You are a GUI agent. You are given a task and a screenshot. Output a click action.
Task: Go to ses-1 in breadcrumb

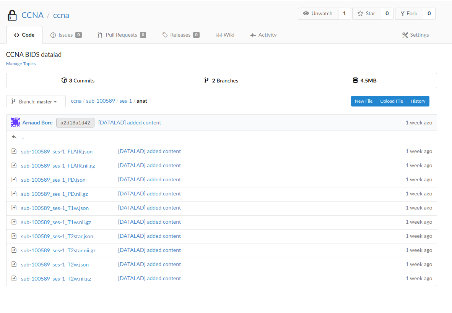pos(126,101)
